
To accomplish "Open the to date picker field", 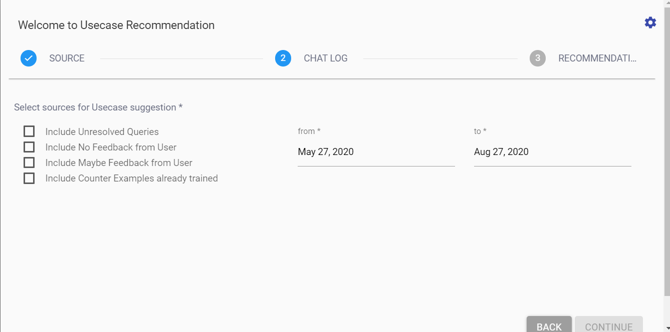I will 552,152.
